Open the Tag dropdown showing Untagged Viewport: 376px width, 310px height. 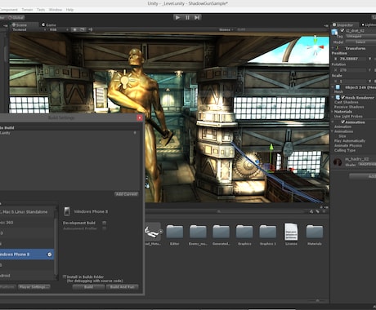(x=360, y=36)
